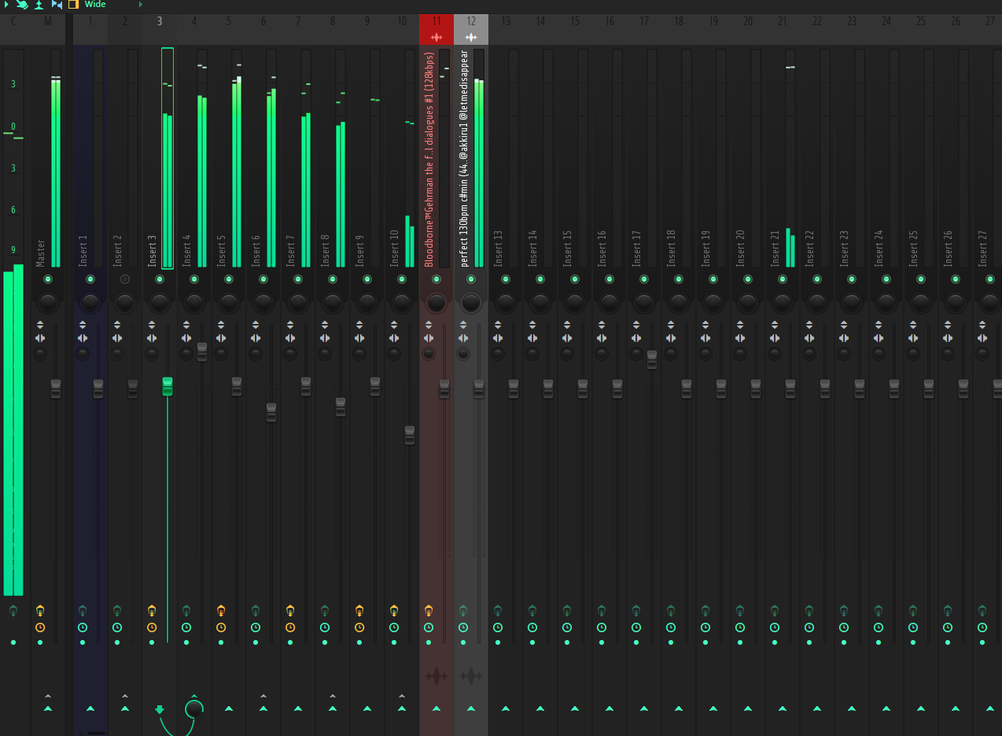The image size is (1002, 736).
Task: Mute Insert 3 via its green LED
Action: click(160, 279)
